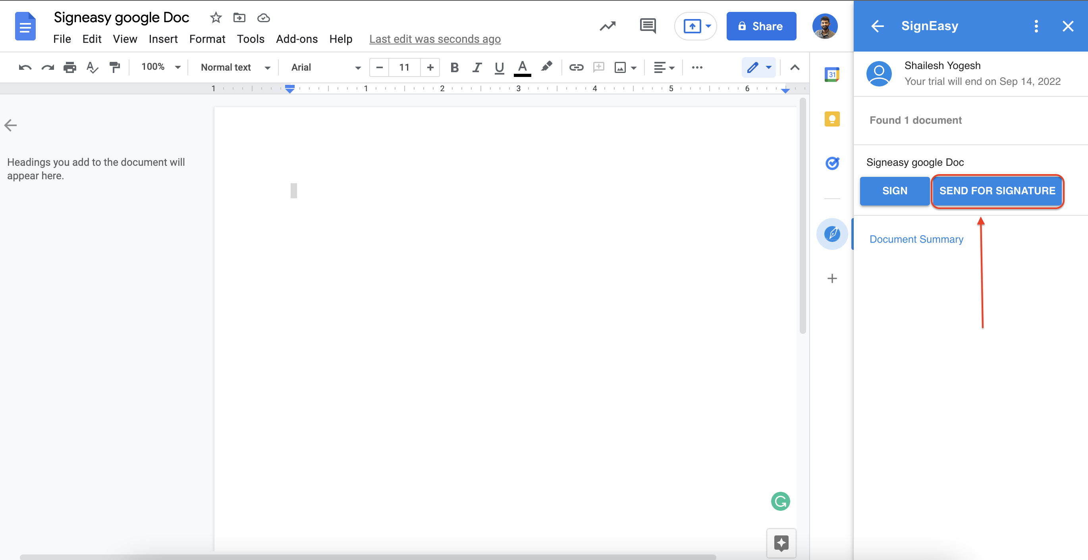Open Last edit was seconds ago link
Viewport: 1088px width, 560px height.
[435, 39]
